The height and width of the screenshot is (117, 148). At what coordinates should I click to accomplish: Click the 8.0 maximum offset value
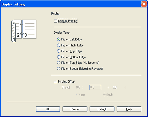(115, 87)
